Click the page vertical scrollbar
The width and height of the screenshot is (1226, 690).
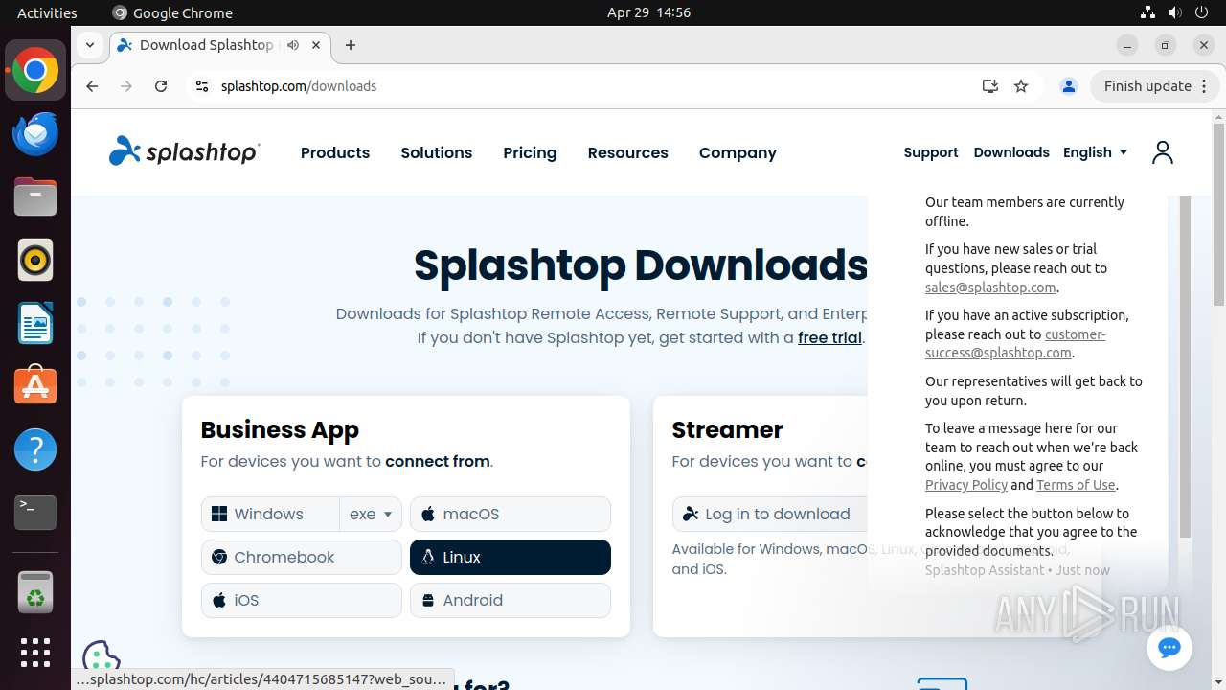point(1218,213)
